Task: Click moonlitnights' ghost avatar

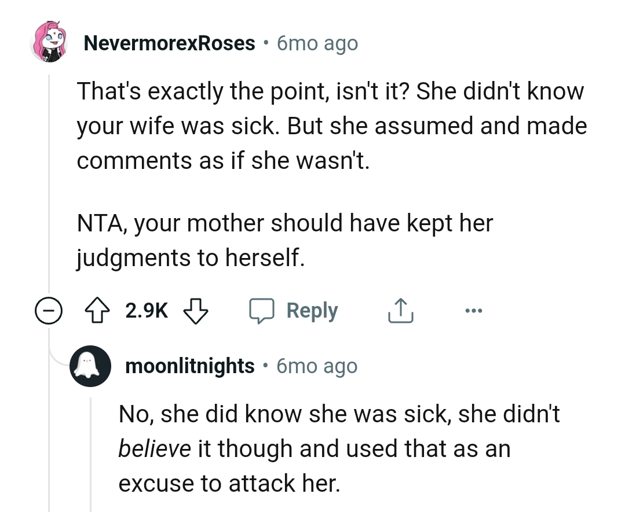Action: click(90, 366)
